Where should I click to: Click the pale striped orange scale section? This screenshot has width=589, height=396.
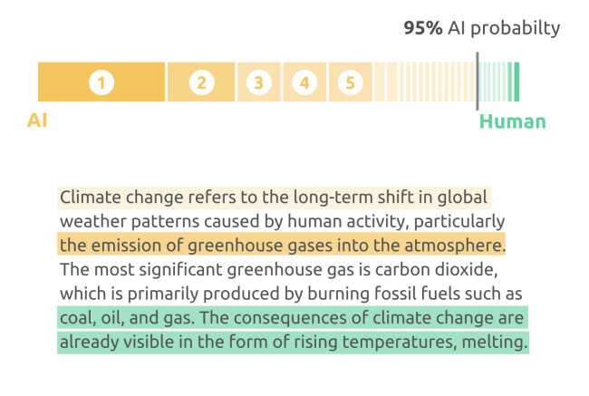coord(425,82)
